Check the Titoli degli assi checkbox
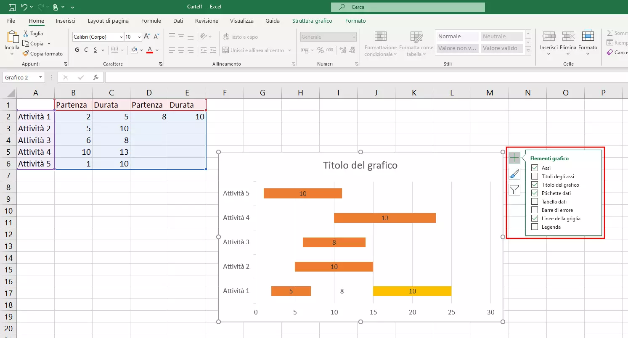This screenshot has height=338, width=628. [535, 177]
